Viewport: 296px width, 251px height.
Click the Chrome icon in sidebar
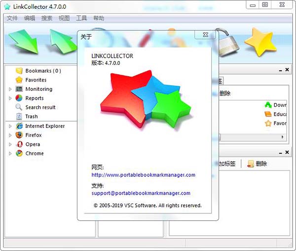(19, 154)
